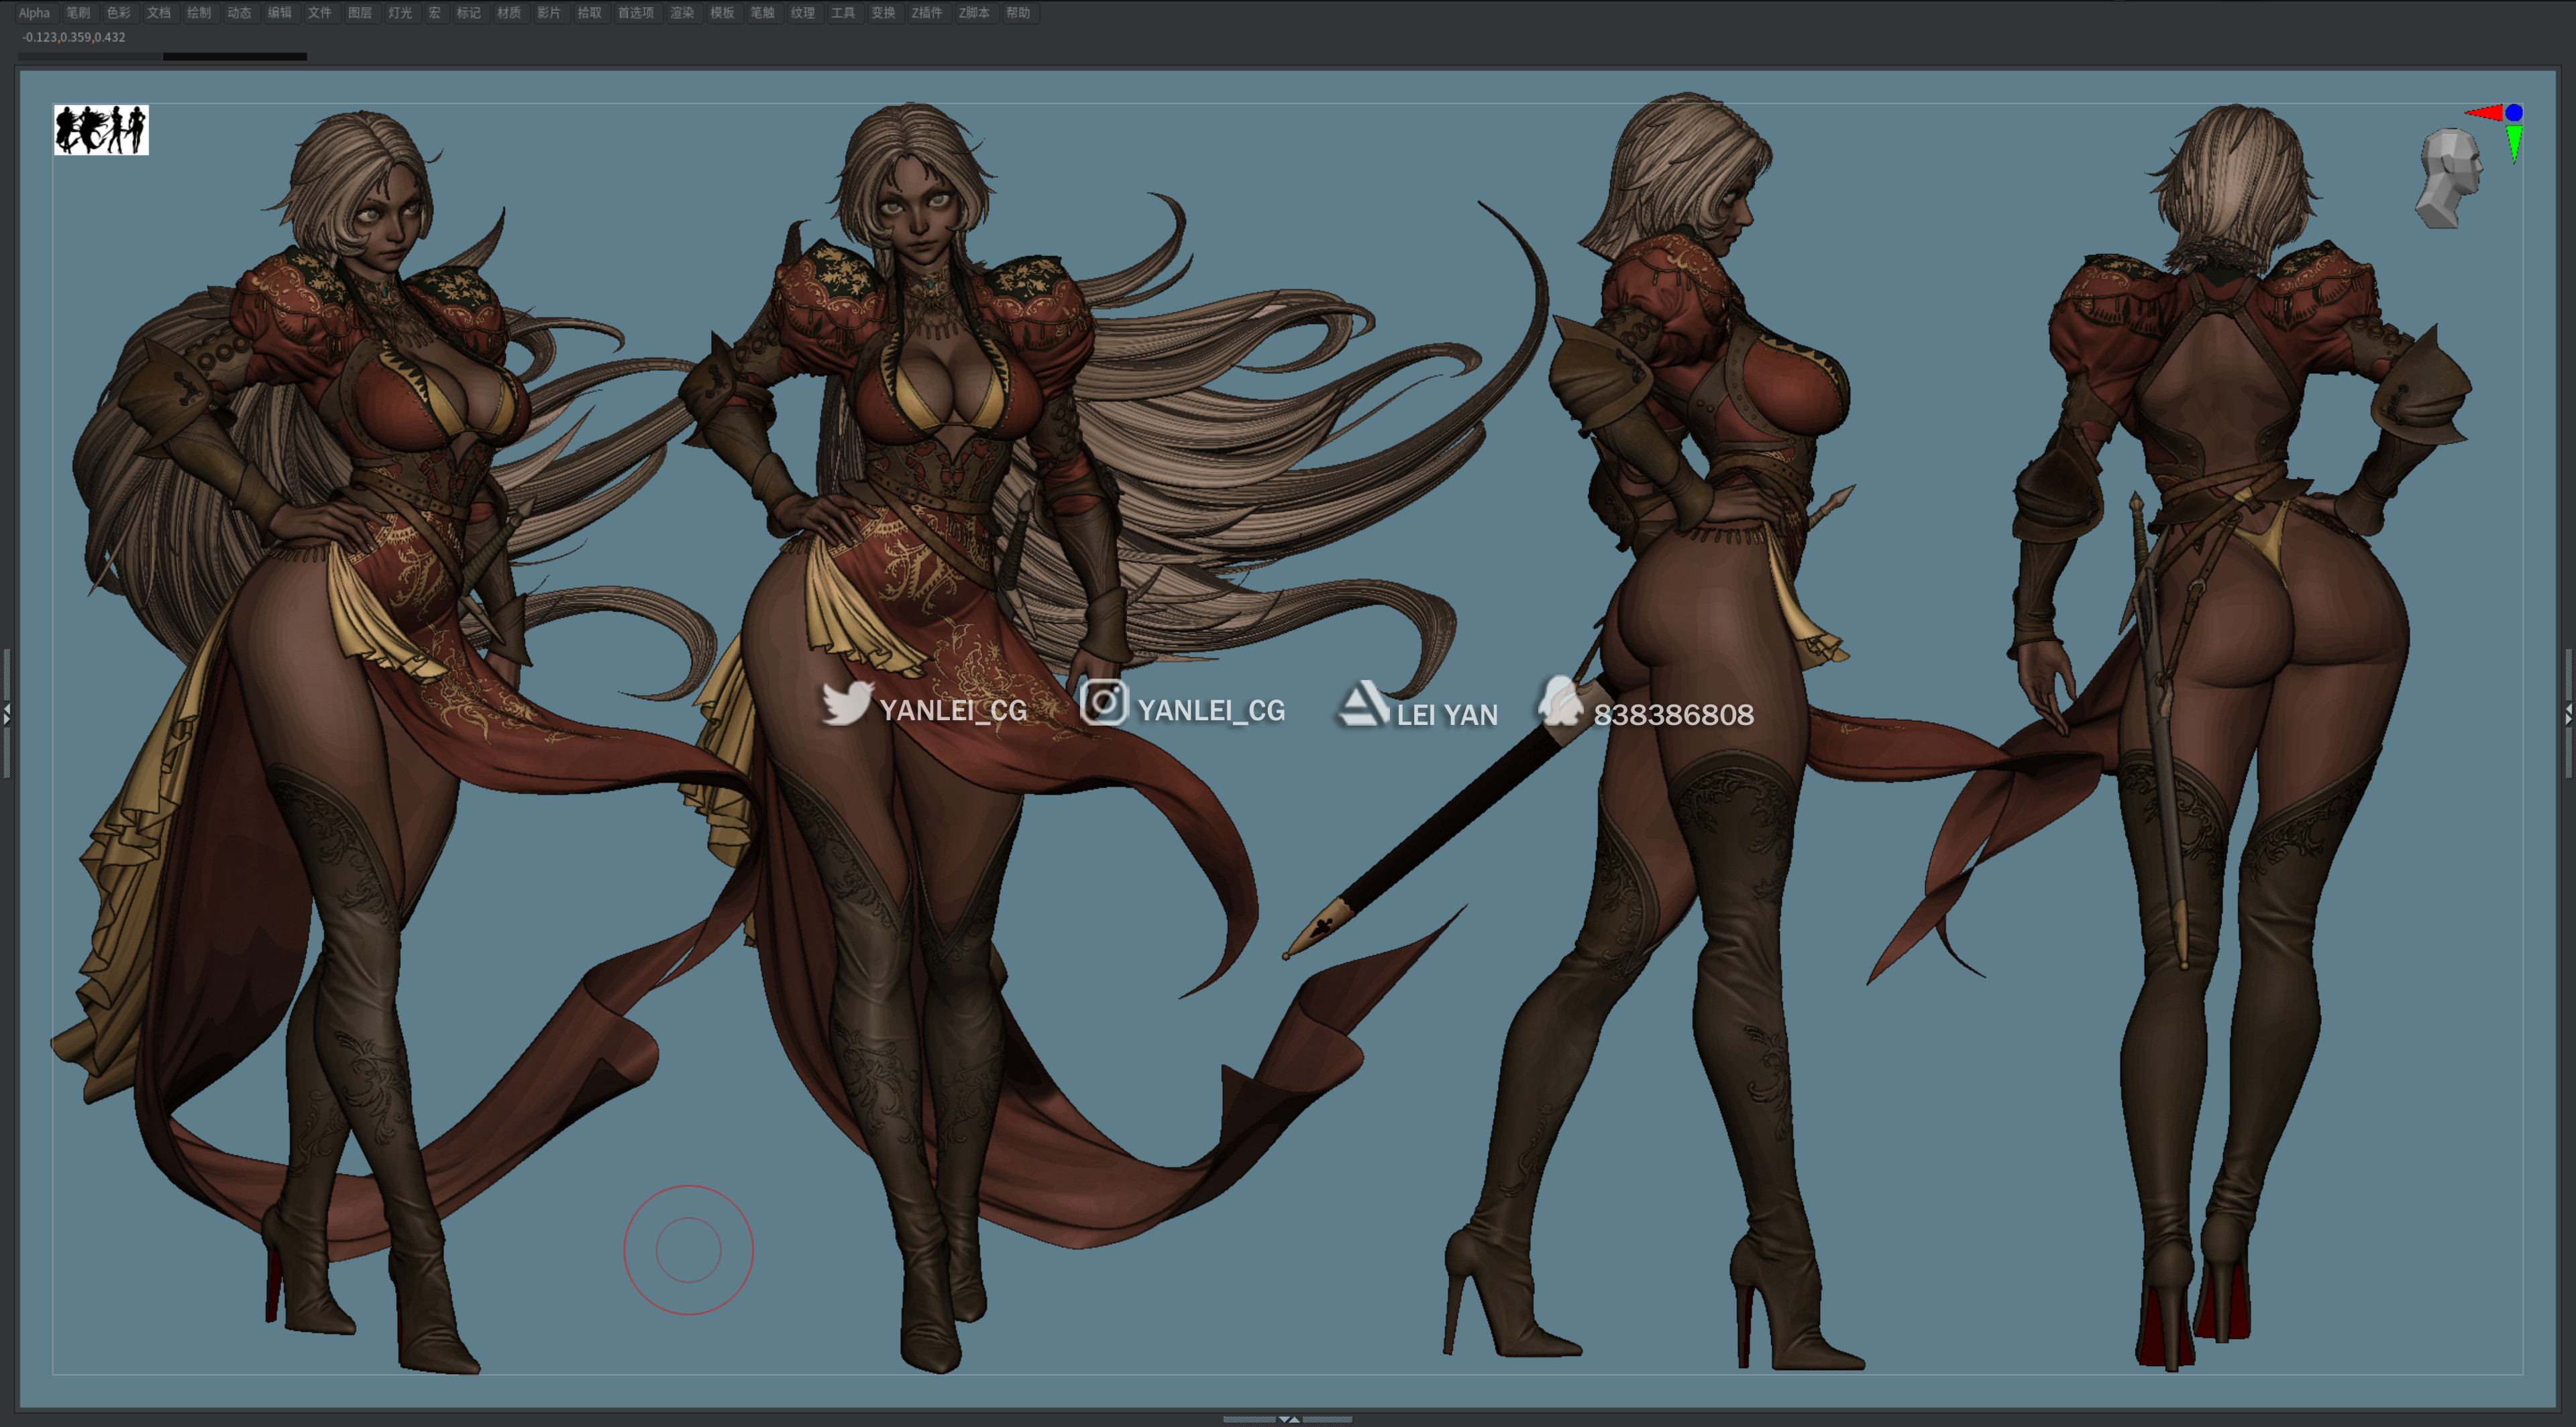Click the blue Z-axis dot on gizmo
The height and width of the screenshot is (1427, 2576).
(x=2514, y=113)
